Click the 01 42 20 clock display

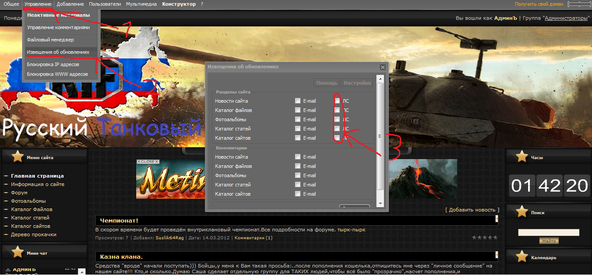pos(549,186)
